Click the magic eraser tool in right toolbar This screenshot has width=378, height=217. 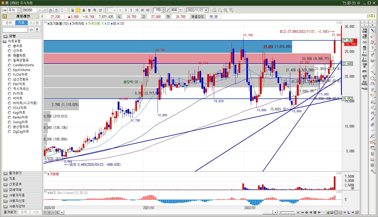(372, 36)
